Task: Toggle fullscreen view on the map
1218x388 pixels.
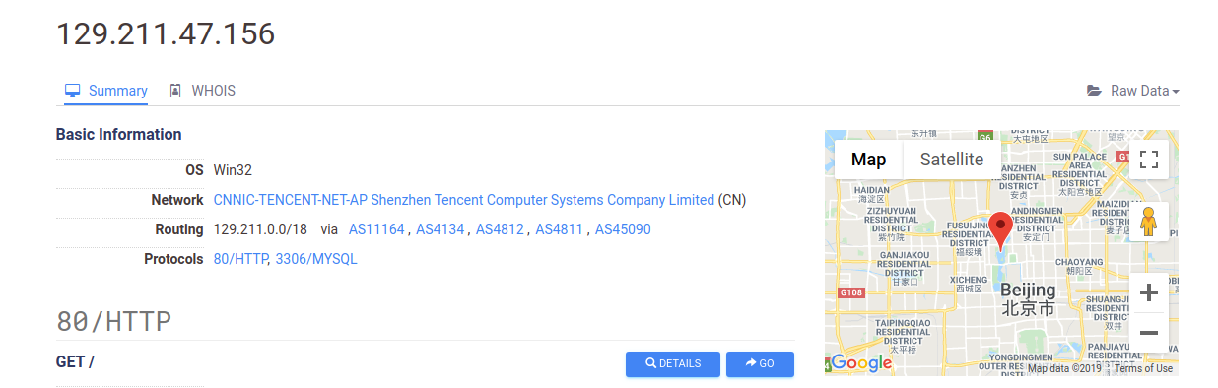Action: [x=1148, y=160]
